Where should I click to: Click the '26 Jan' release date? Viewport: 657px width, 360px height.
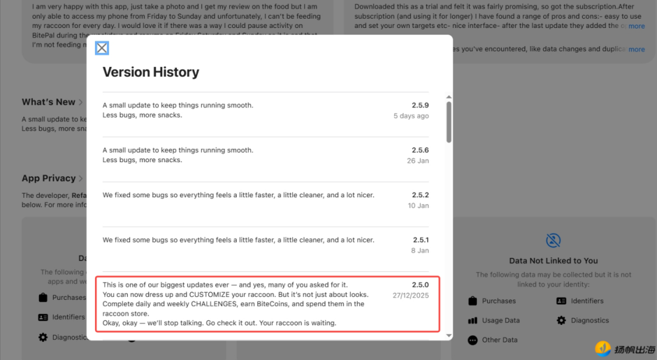[418, 160]
